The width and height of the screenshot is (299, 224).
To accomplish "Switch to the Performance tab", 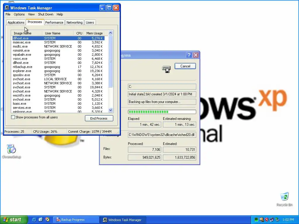I will [54, 22].
